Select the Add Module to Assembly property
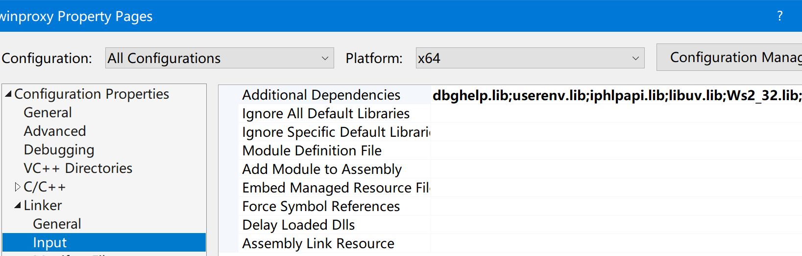This screenshot has width=802, height=256. pos(322,169)
